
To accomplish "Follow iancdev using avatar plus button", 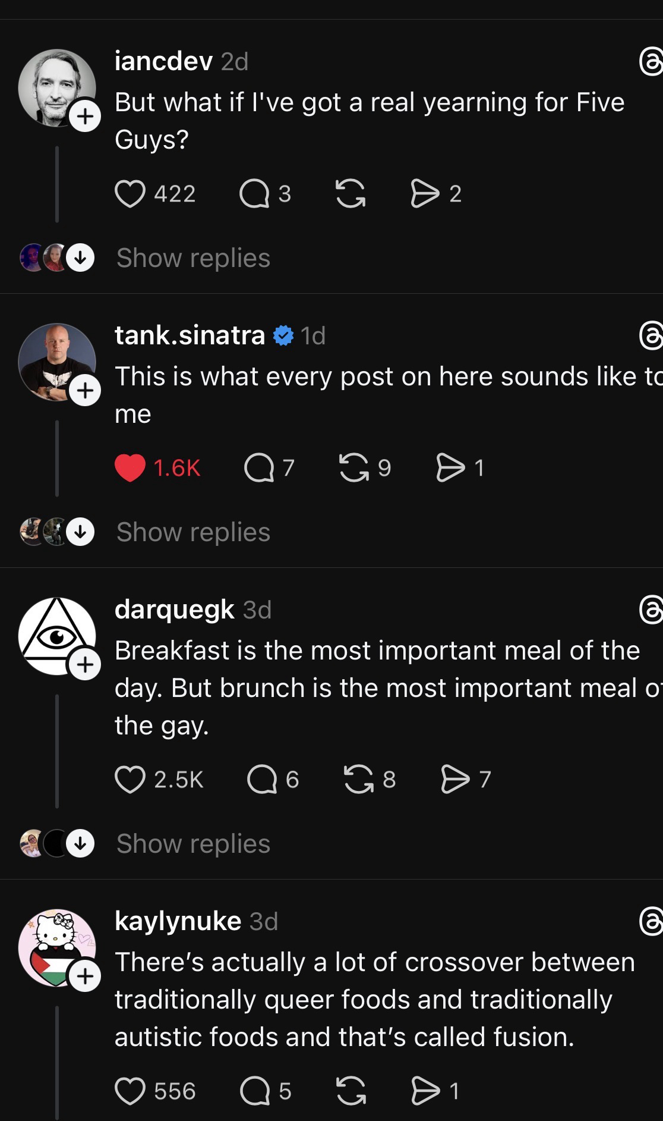I will coord(85,116).
